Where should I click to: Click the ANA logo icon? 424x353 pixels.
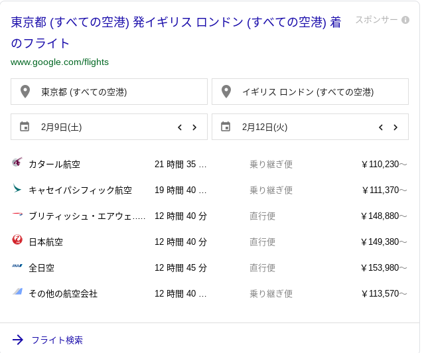coord(17,265)
